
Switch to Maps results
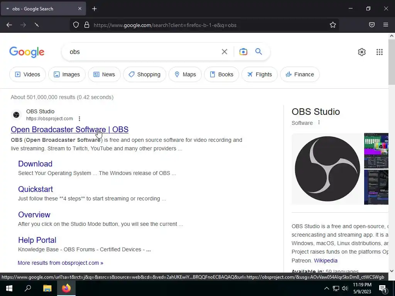pos(185,74)
